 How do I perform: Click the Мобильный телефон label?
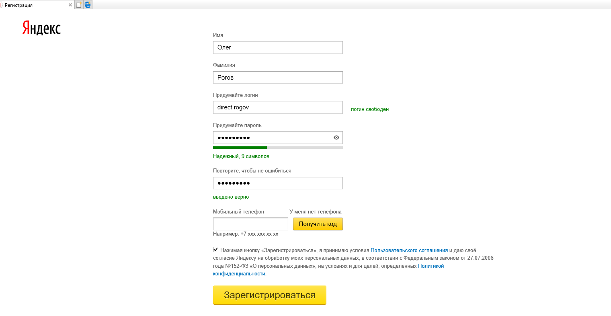click(238, 212)
